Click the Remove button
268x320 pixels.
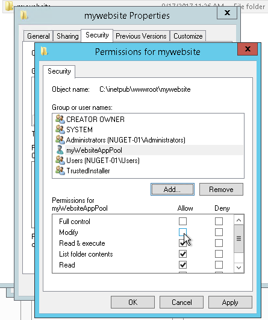coord(221,190)
